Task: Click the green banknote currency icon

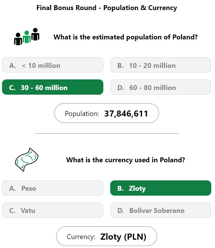Action: [x=27, y=160]
